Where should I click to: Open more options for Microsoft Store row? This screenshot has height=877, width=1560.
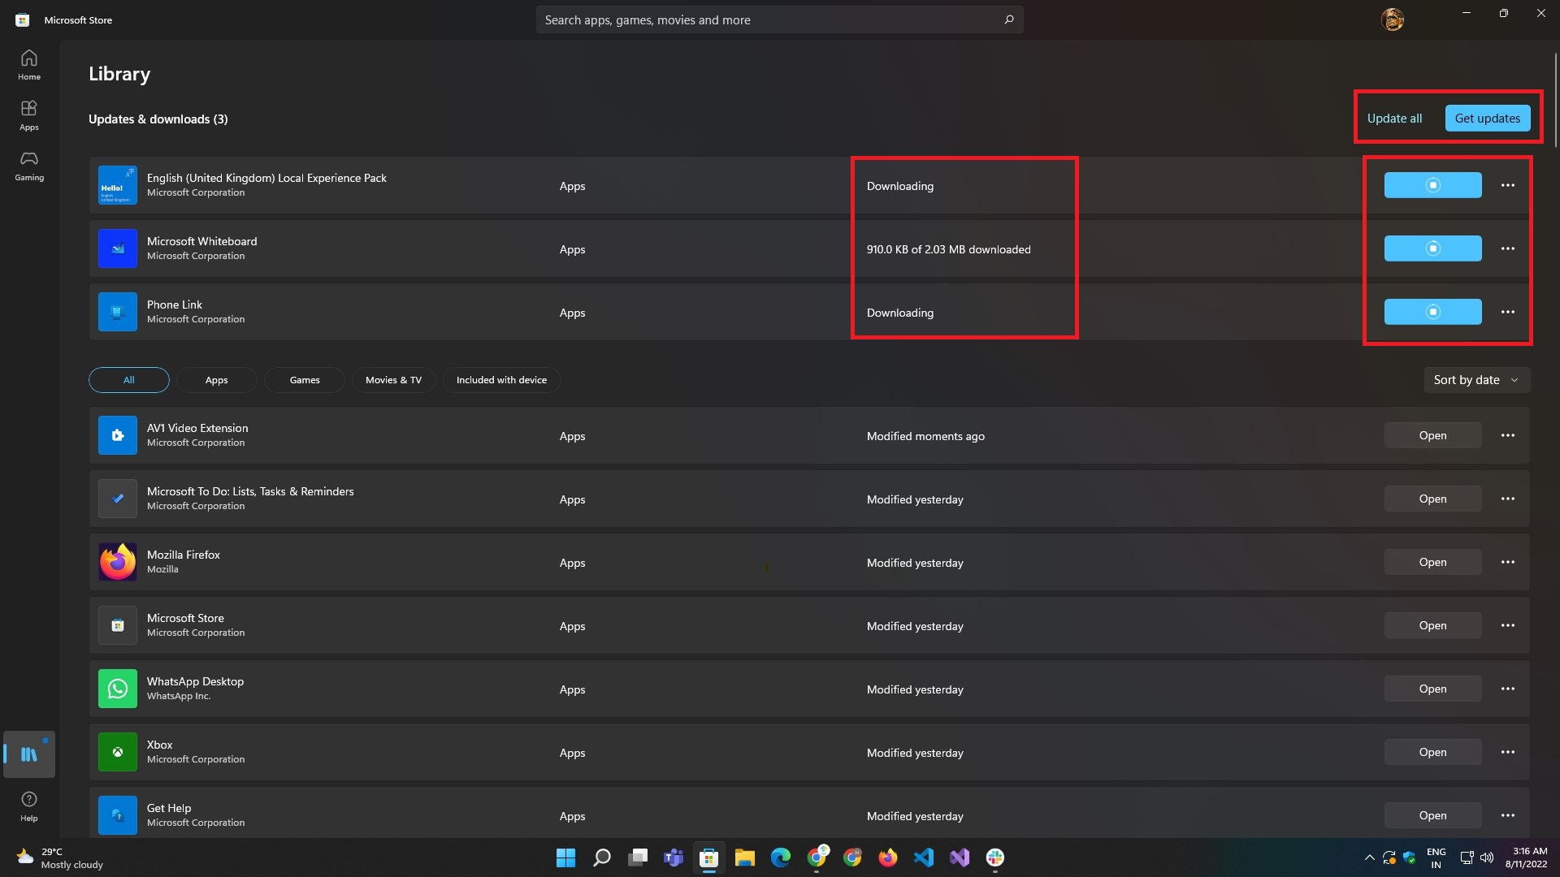pos(1508,625)
